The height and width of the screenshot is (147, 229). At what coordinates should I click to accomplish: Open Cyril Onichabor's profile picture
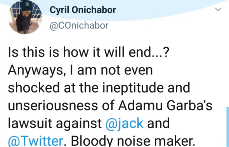[25, 17]
